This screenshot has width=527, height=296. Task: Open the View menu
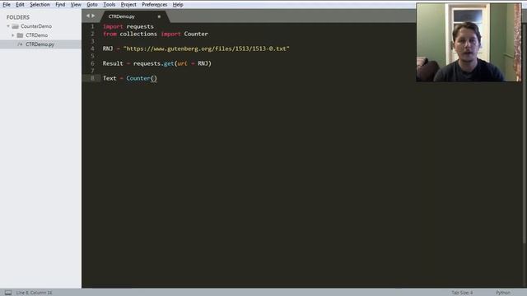[x=76, y=5]
